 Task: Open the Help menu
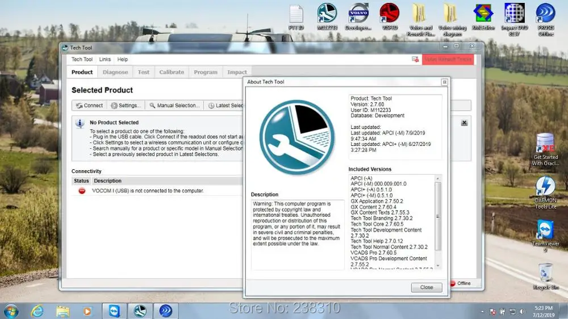point(123,60)
